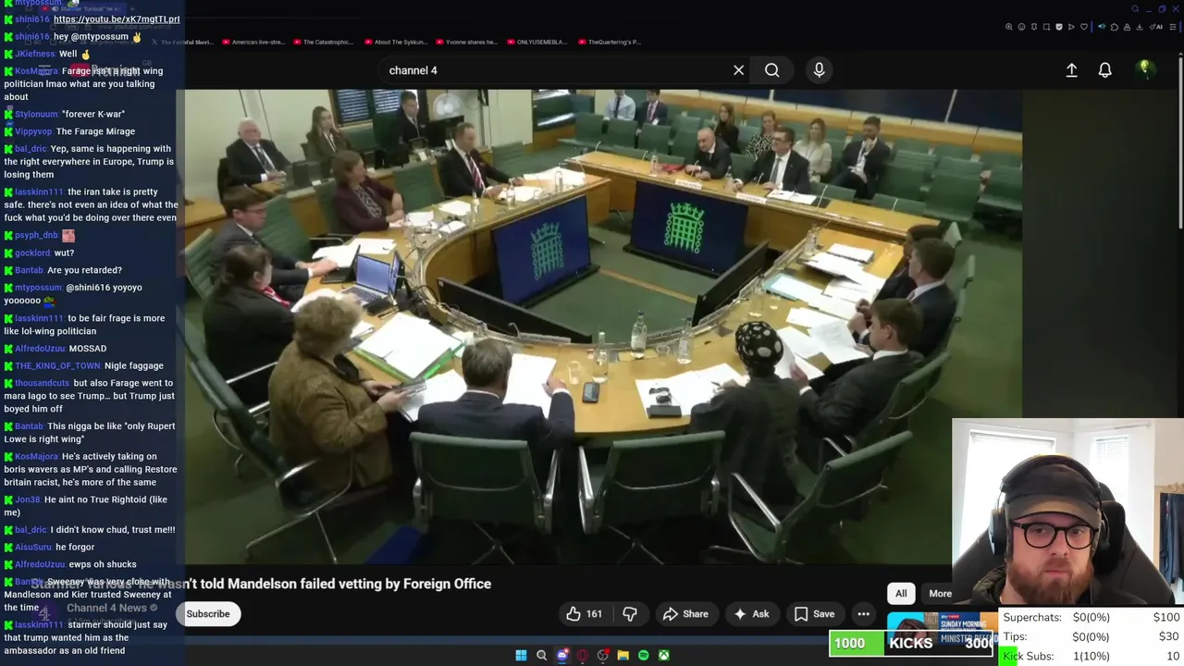Screen dimensions: 1184x666
Task: Click the emoji face browser toolbar icon
Action: point(1021,27)
